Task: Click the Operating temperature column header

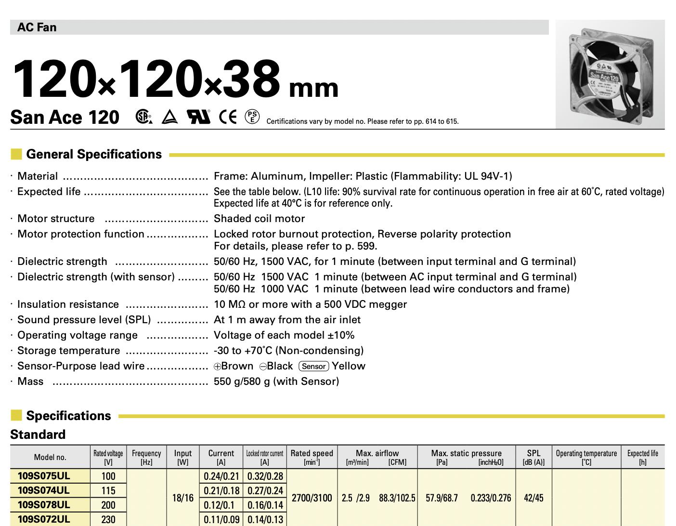Action: point(586,458)
